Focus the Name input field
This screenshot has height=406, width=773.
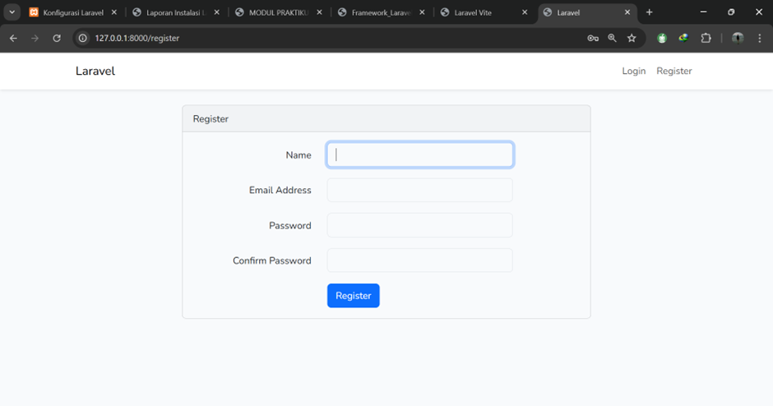[x=420, y=155]
